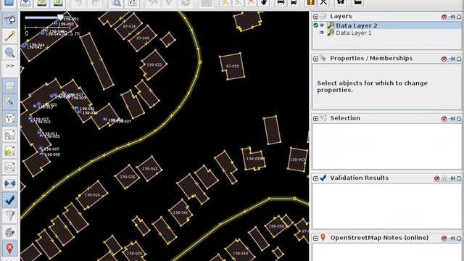Select Data Layer 2 row
464x261 pixels.
point(386,25)
